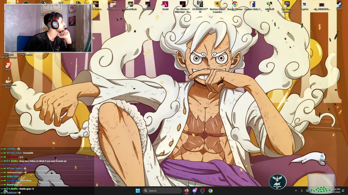The width and height of the screenshot is (348, 195).
Task: Launch the VALORANT desktop shortcut
Action: tap(148, 6)
